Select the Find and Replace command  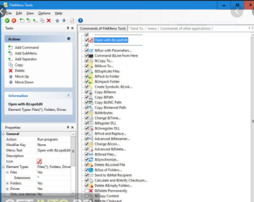[x=110, y=134]
